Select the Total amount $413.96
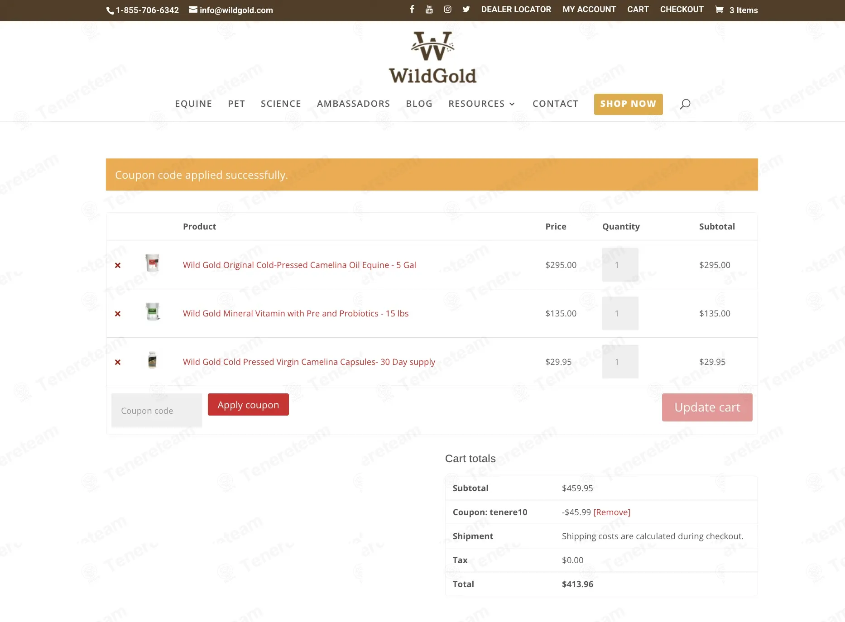Viewport: 845px width, 622px height. point(577,584)
